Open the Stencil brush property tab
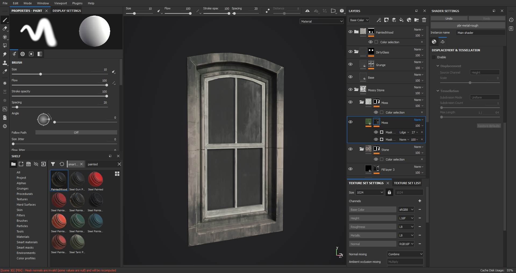Image resolution: width=516 pixels, height=273 pixels. (x=31, y=54)
